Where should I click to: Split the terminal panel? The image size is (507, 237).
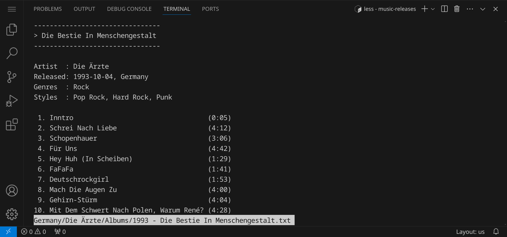(x=444, y=9)
